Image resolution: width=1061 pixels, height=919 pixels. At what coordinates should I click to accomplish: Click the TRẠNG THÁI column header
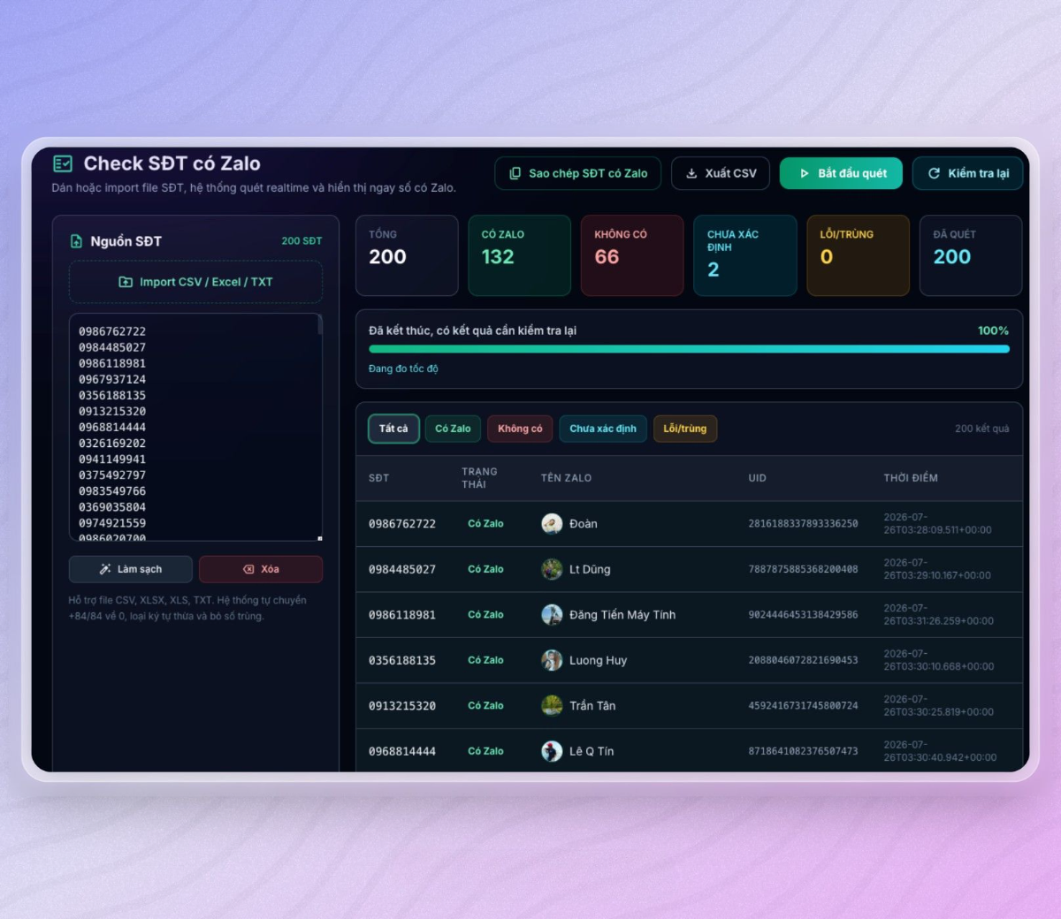(479, 478)
